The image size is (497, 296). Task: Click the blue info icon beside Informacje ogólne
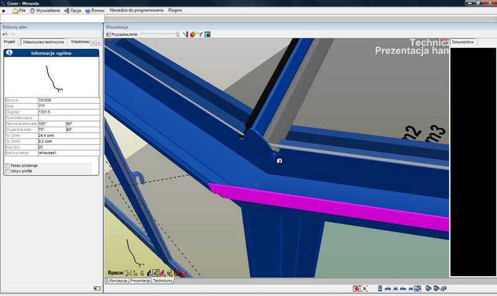pos(9,53)
